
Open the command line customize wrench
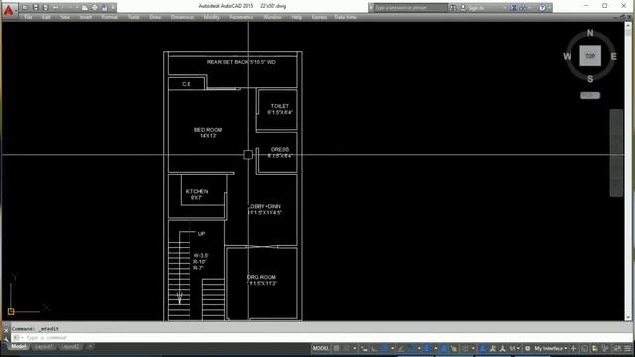[x=5, y=339]
